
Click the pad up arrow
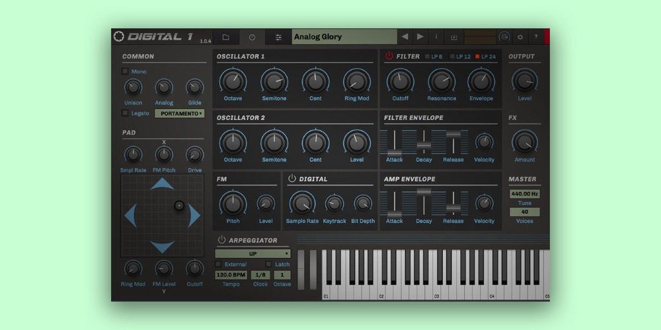pyautogui.click(x=163, y=184)
